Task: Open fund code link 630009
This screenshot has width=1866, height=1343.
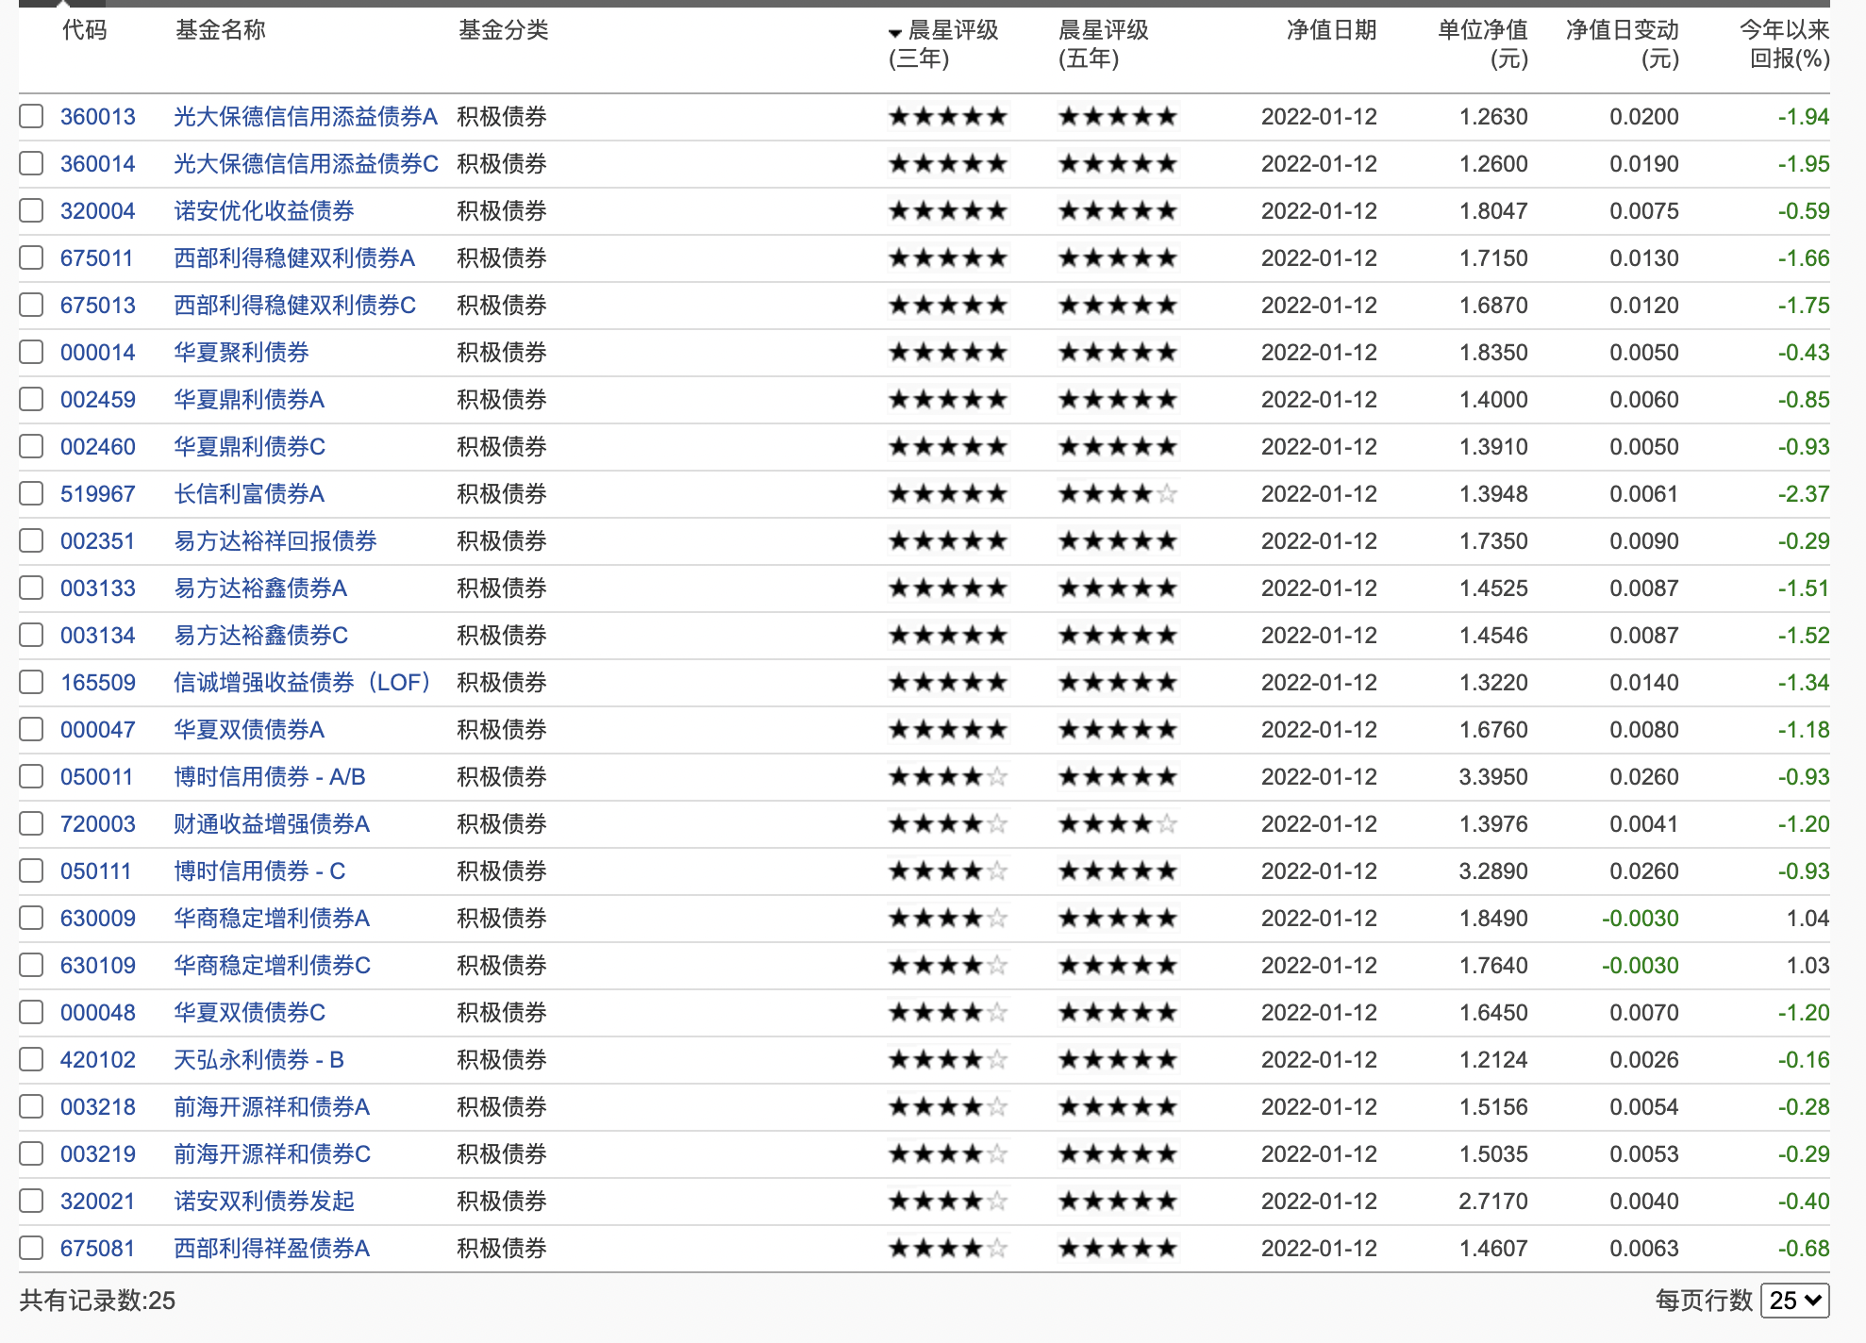Action: coord(98,919)
